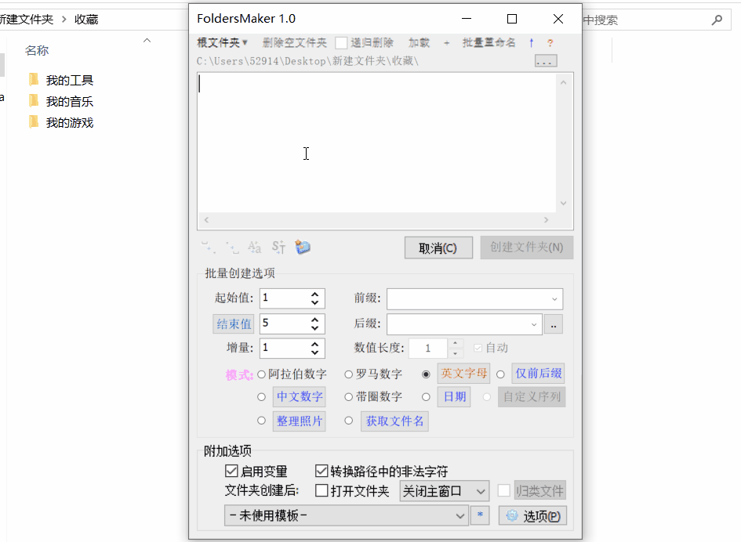Viewport: 741px width, 542px height.
Task: Select the 获取文件名 radio button
Action: 348,420
